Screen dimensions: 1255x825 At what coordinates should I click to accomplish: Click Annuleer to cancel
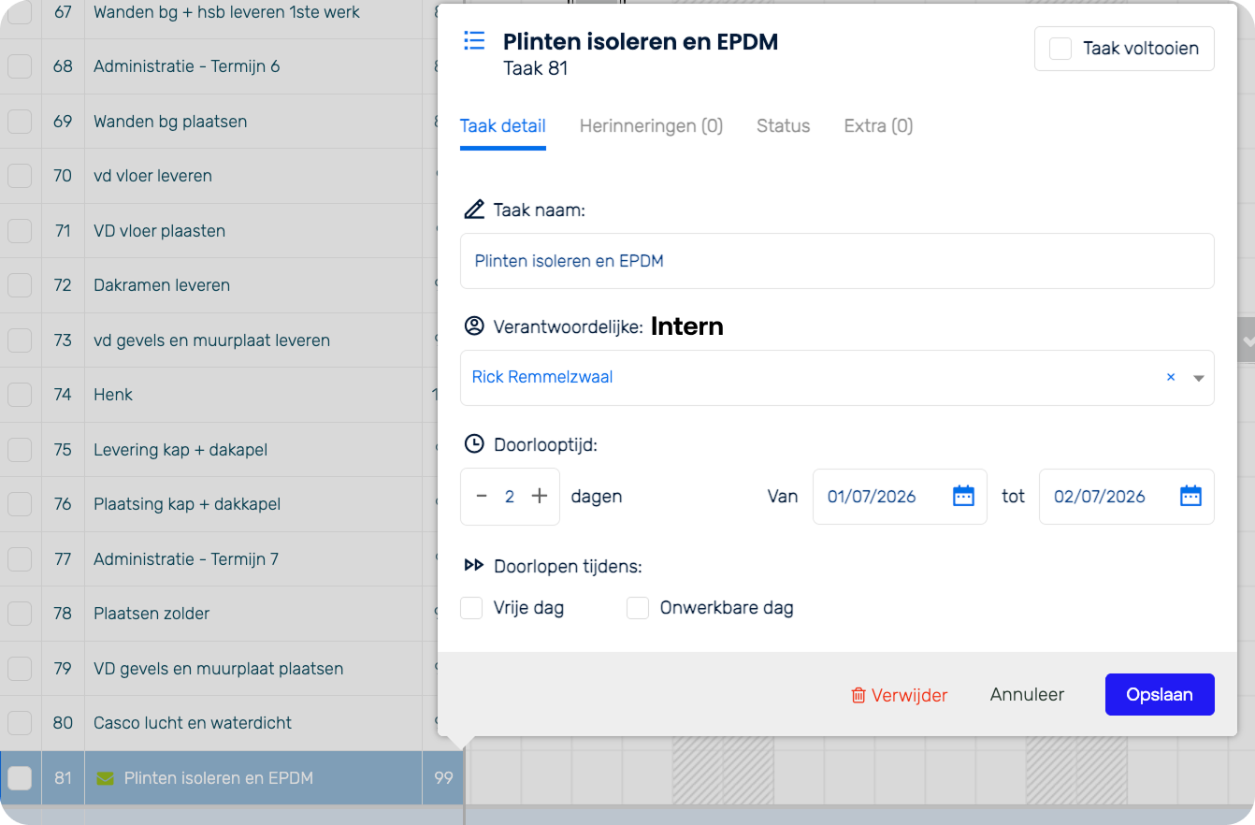(1027, 695)
